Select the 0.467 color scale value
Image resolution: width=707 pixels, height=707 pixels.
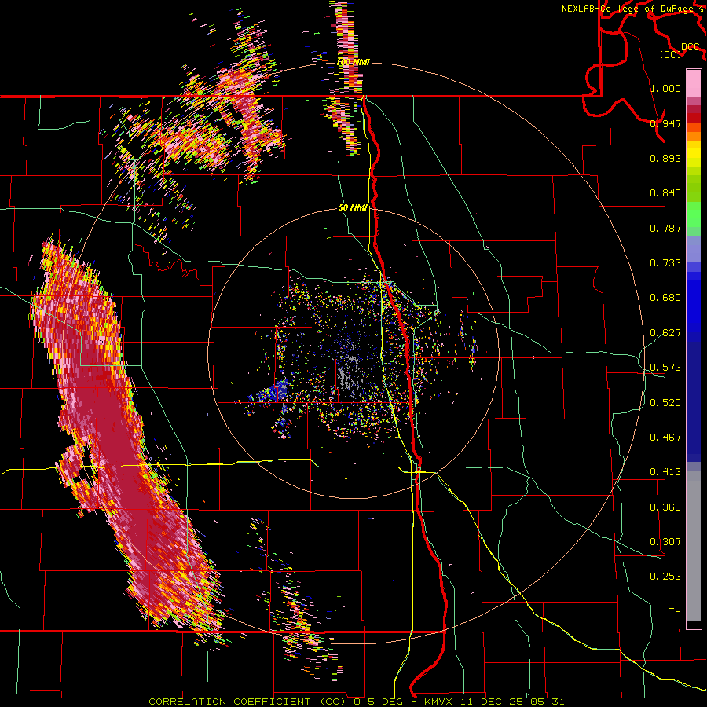coord(665,438)
